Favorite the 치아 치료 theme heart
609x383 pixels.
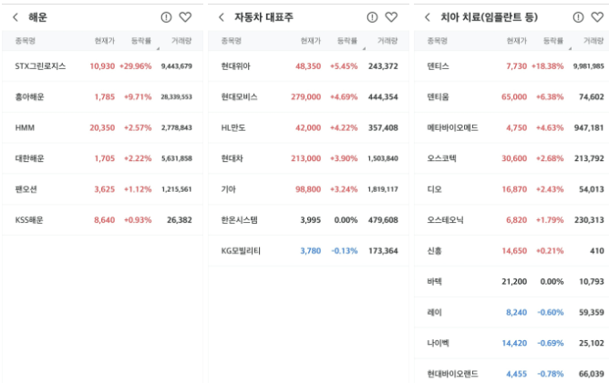[x=597, y=17]
